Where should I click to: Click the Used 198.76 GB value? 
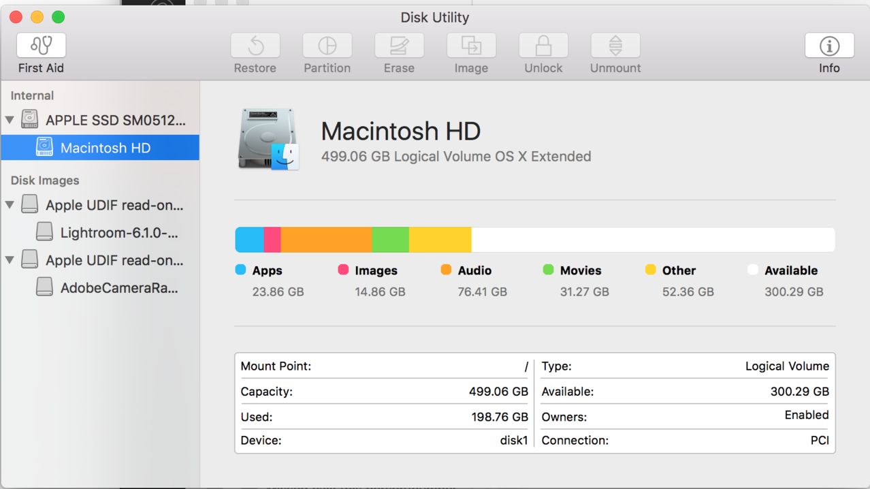(500, 417)
